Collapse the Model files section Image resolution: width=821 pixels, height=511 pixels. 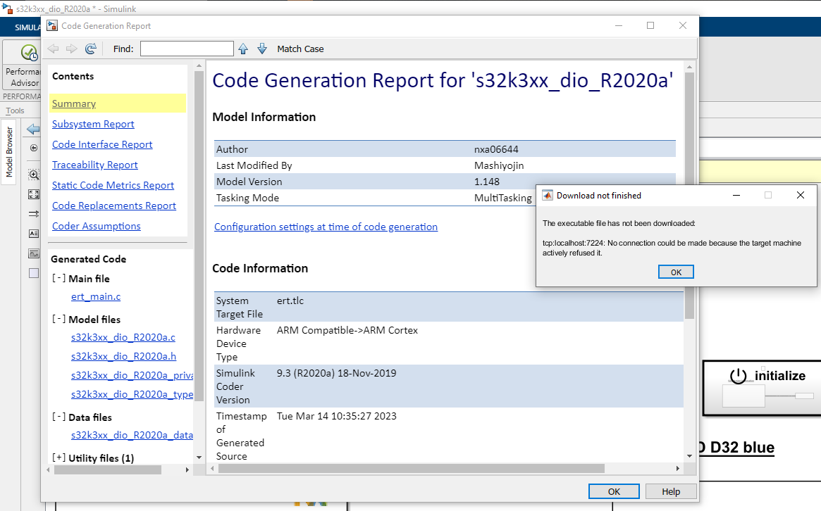59,320
